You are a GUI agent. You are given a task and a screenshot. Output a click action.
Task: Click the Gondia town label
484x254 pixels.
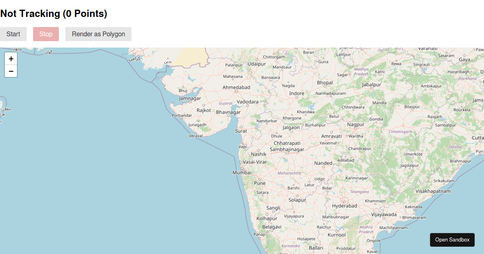376,119
